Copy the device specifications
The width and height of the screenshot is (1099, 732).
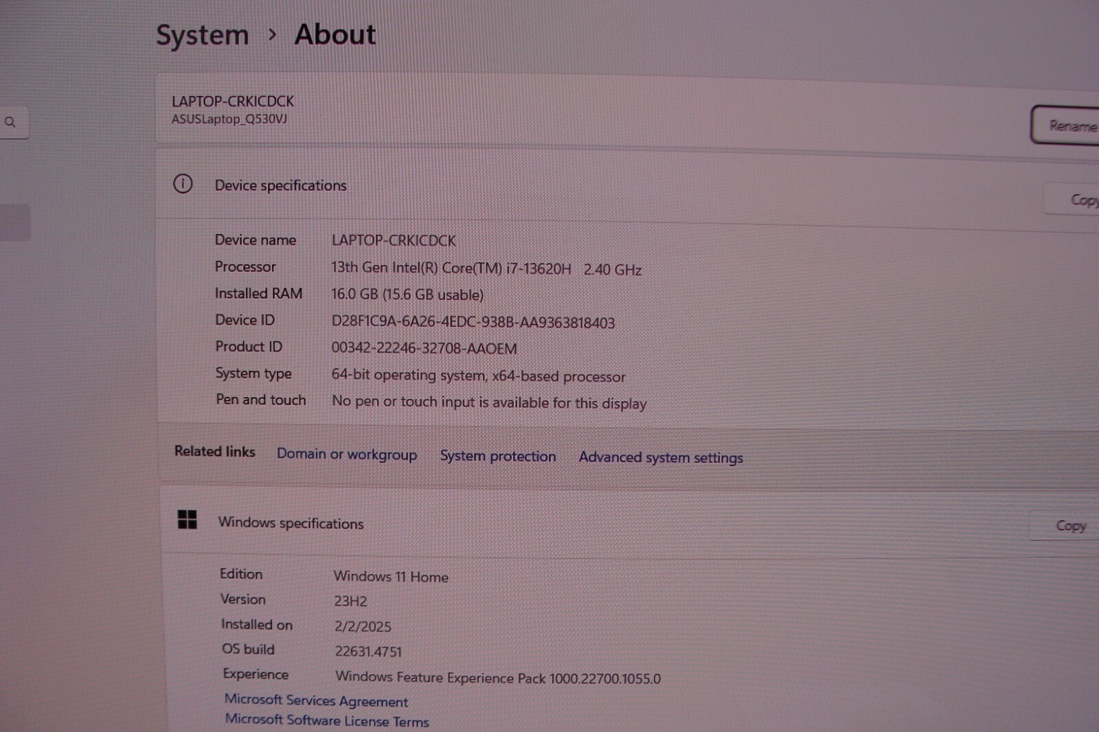click(1073, 200)
